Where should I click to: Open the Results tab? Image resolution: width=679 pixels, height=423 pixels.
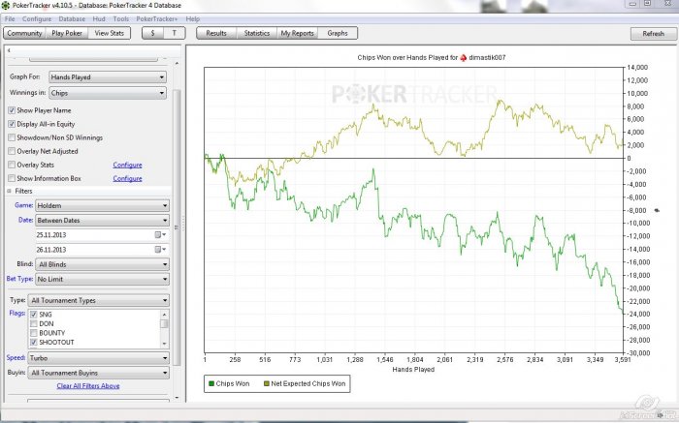click(216, 33)
